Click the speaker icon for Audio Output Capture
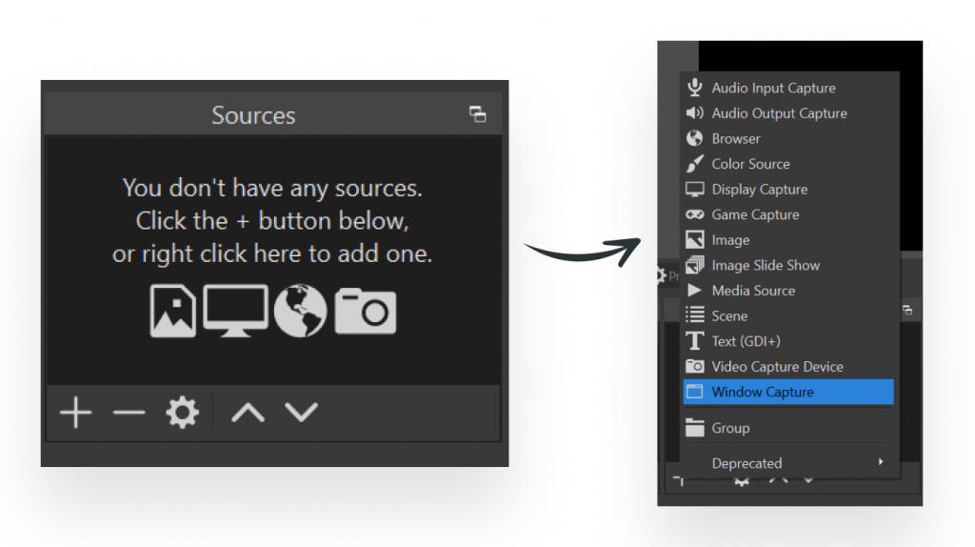 click(694, 113)
